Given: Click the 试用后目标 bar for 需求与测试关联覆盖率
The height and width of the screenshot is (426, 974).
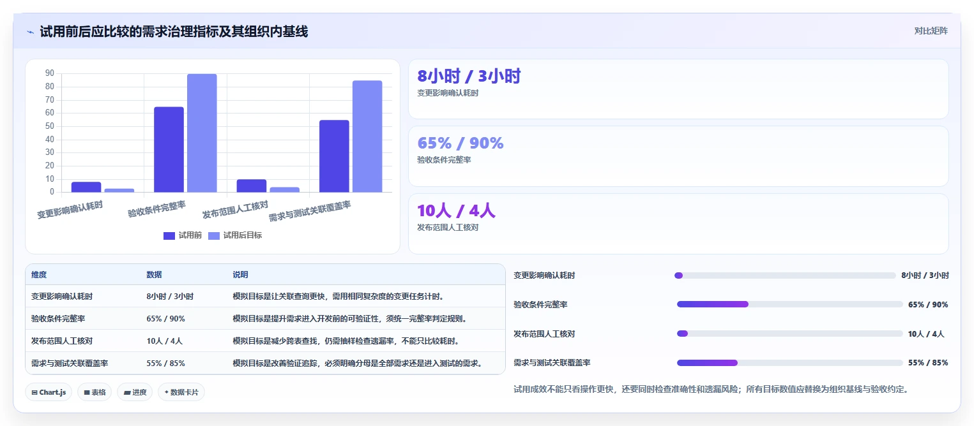Looking at the screenshot, I should [x=367, y=136].
